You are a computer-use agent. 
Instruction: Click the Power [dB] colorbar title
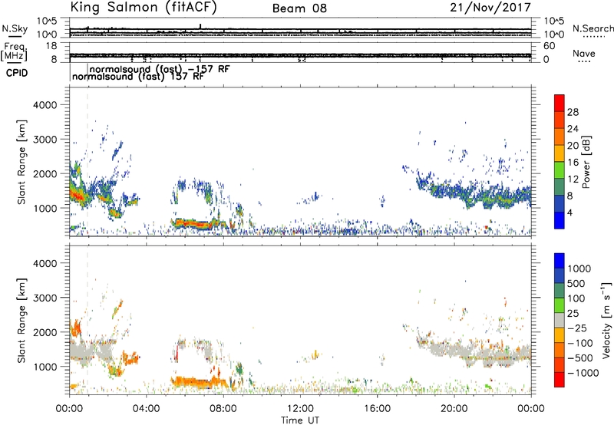(586, 162)
